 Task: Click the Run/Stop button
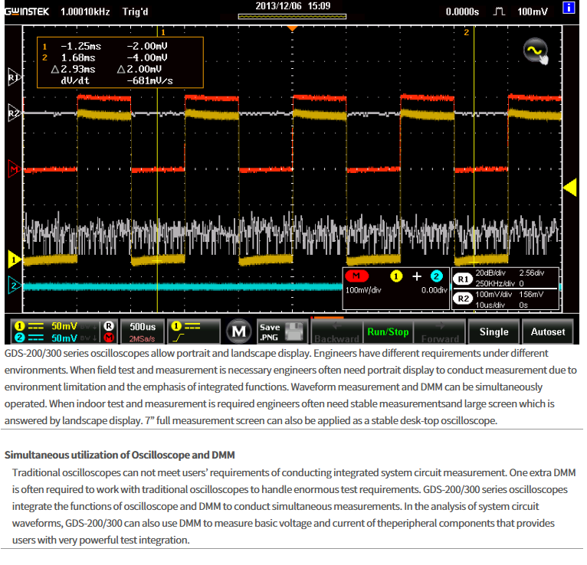388,332
